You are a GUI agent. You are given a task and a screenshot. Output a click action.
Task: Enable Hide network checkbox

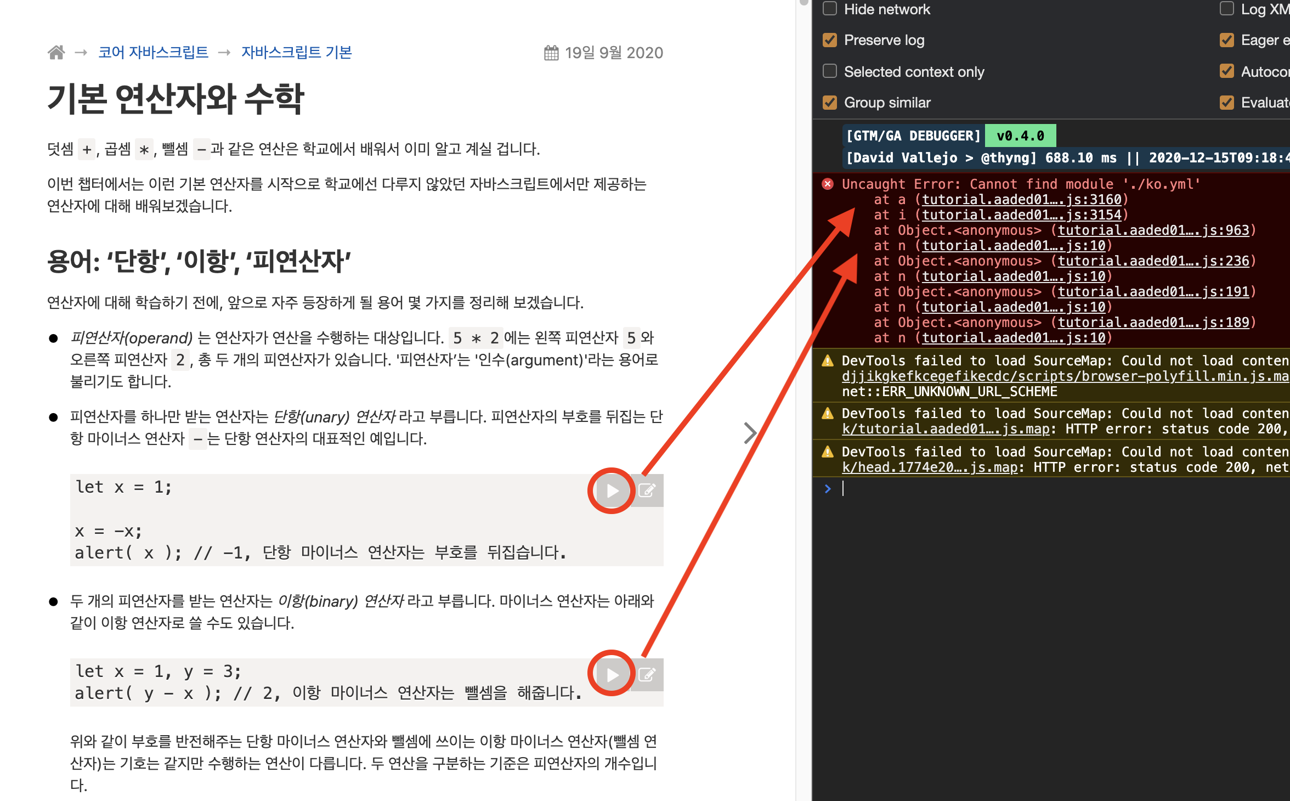[x=830, y=9]
